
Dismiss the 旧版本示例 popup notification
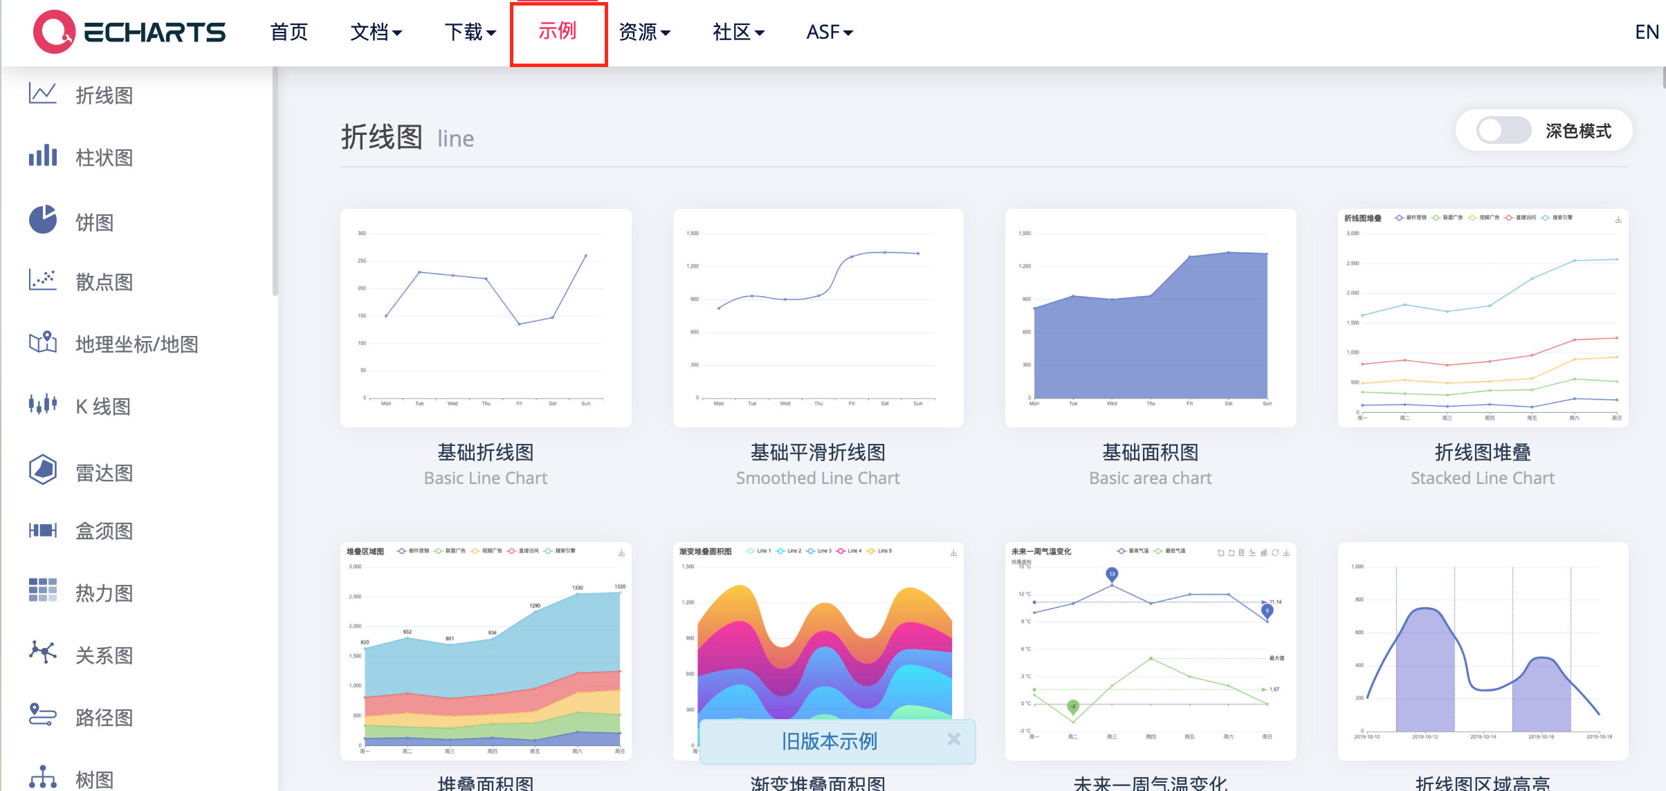[954, 739]
